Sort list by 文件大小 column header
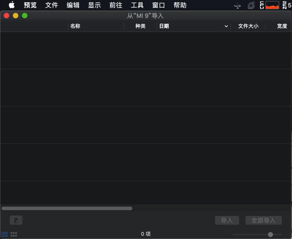Screen dimensions: 292x239 tap(248, 26)
